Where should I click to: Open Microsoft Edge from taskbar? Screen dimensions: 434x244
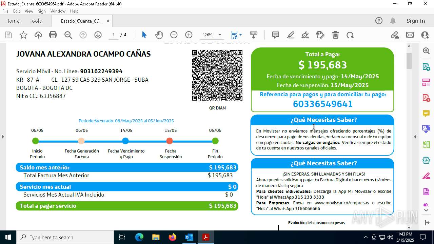click(139, 237)
